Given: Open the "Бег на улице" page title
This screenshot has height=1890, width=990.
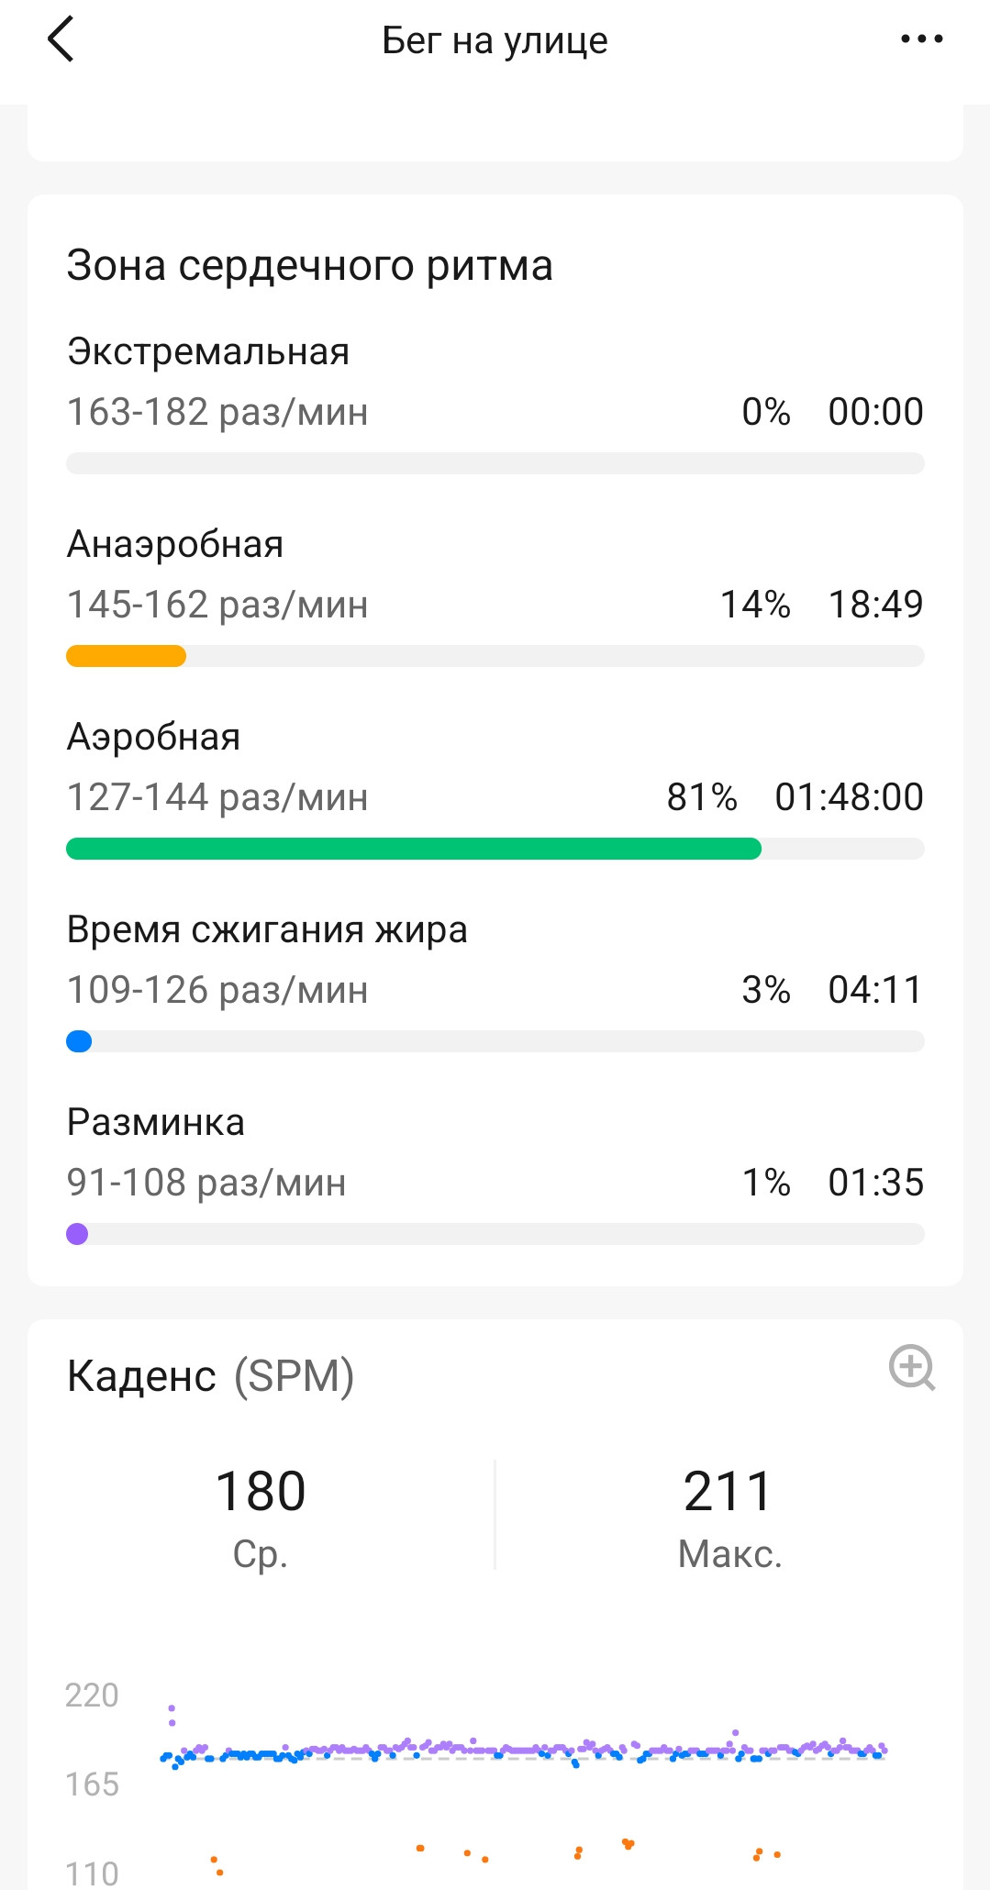Looking at the screenshot, I should tap(495, 40).
